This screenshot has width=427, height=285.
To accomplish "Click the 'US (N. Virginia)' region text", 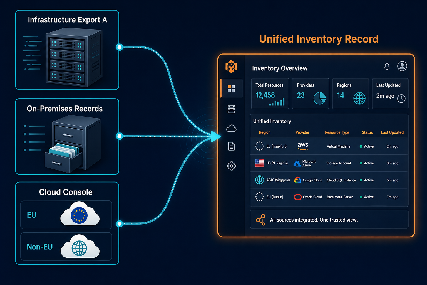I will coord(277,163).
